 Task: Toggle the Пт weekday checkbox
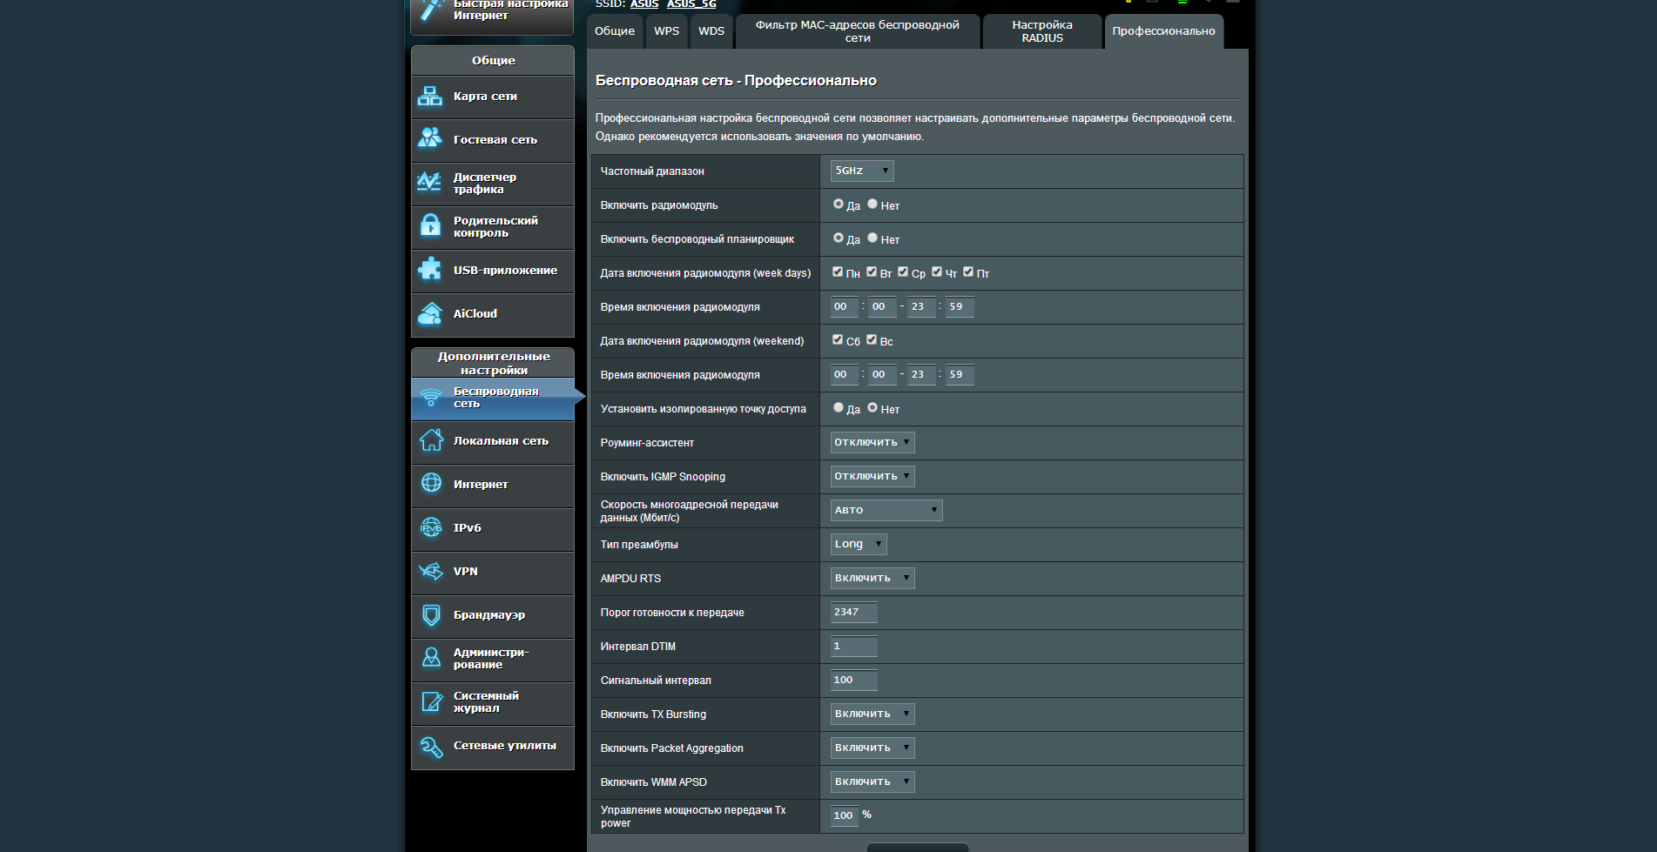click(x=968, y=272)
